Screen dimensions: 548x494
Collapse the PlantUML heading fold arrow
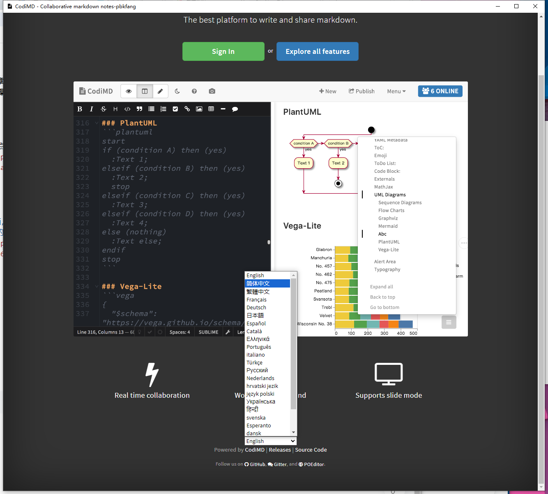click(x=97, y=123)
